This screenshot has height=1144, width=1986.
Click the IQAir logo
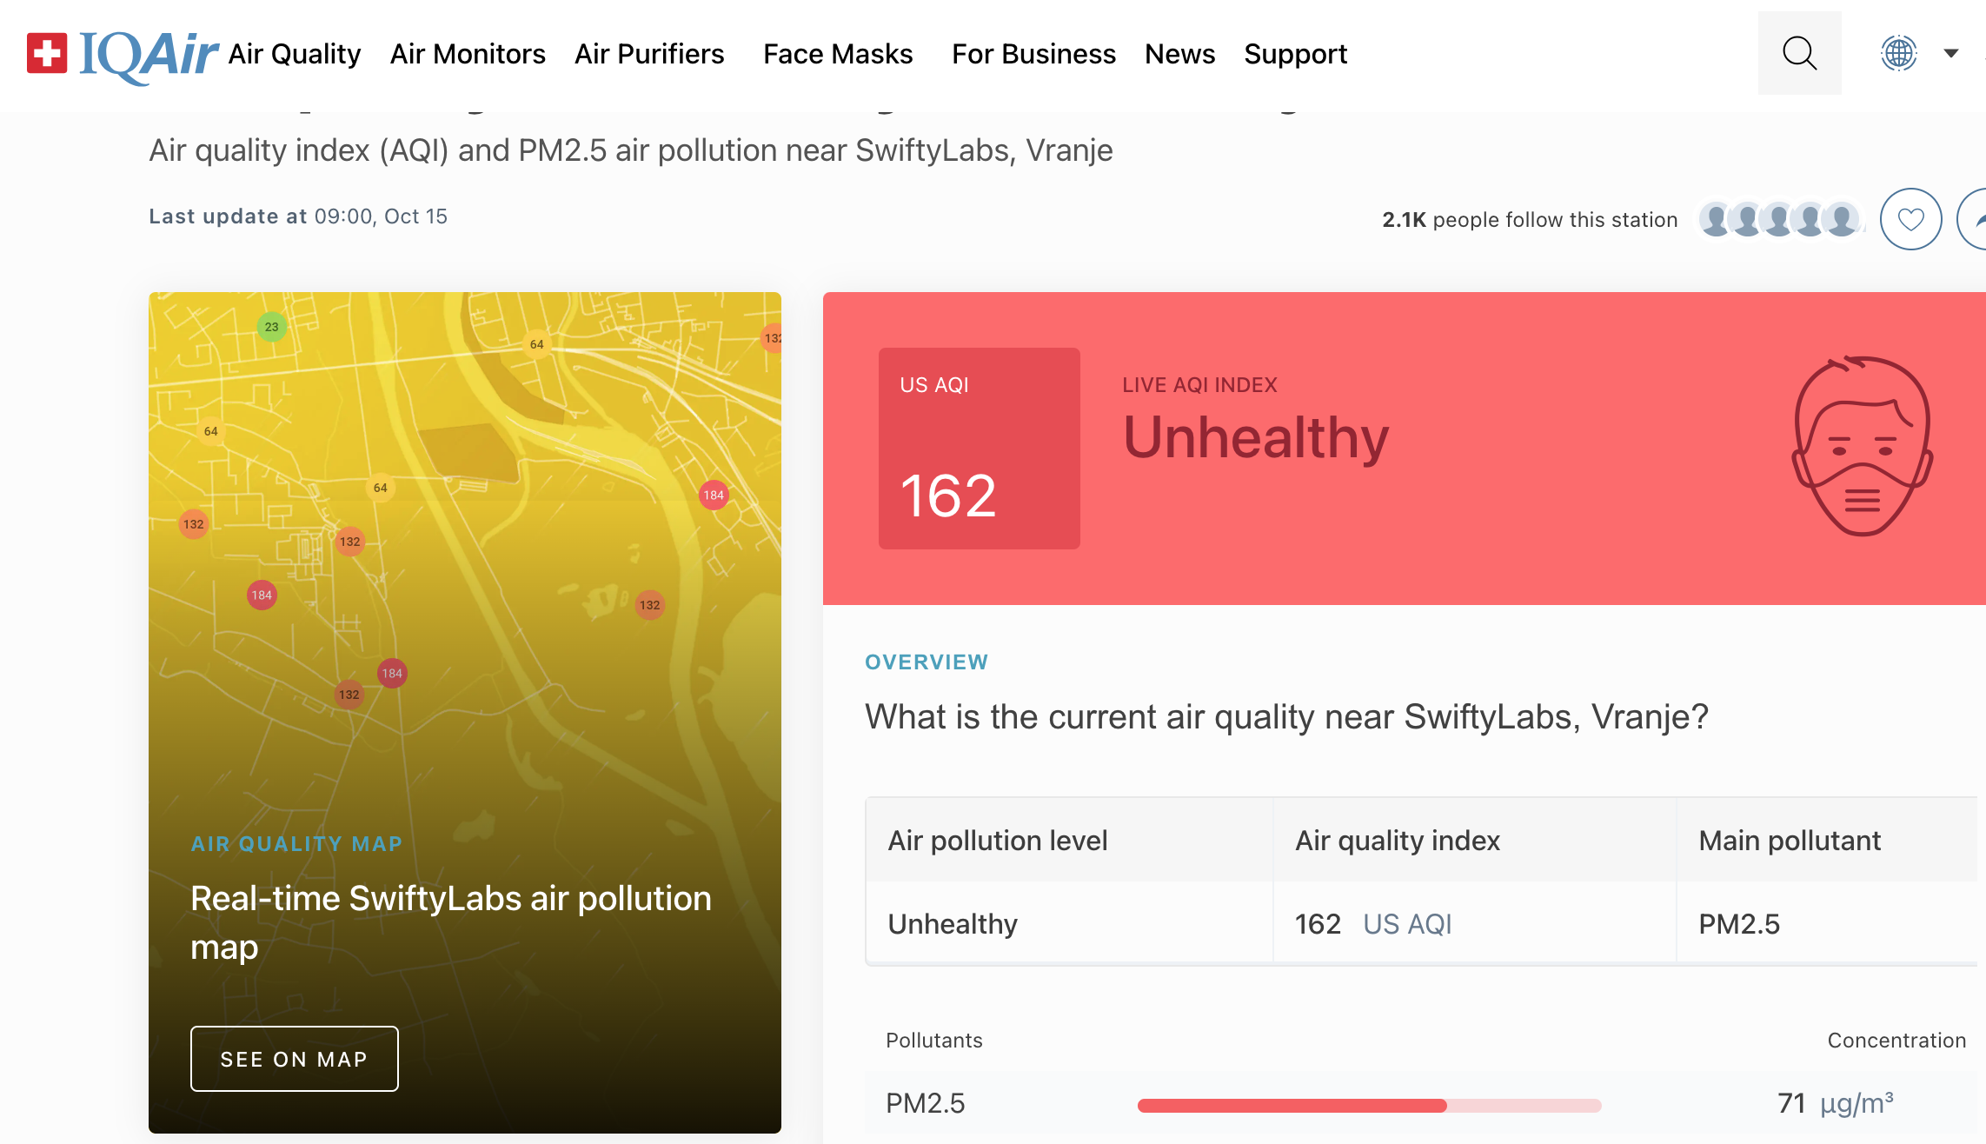tap(123, 55)
